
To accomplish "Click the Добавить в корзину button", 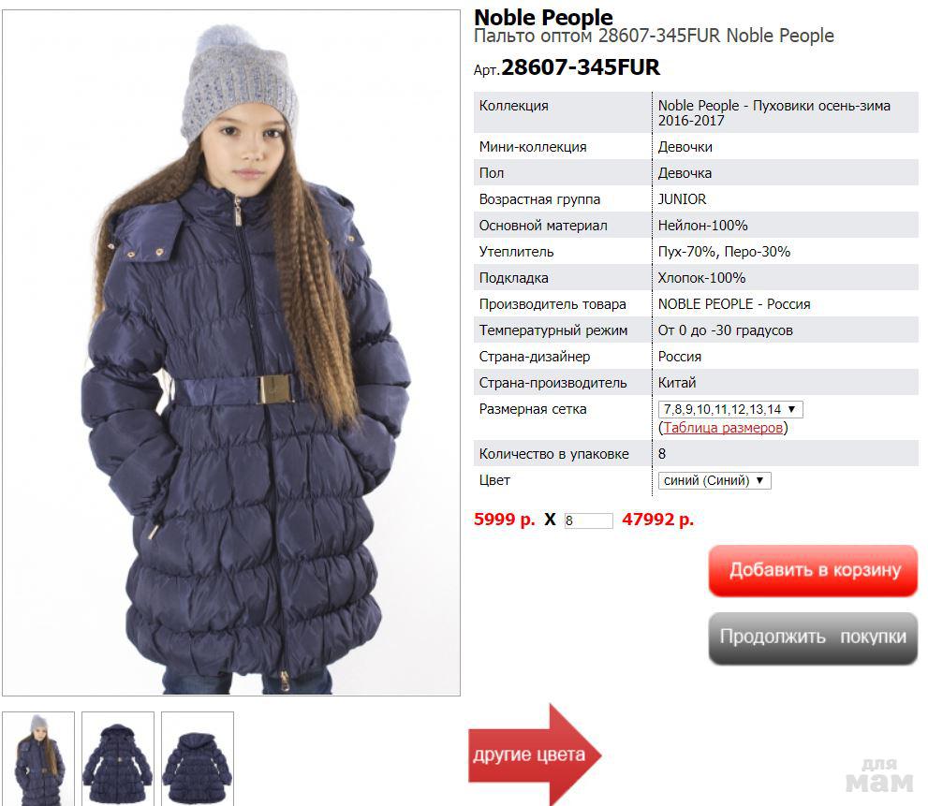I will click(x=813, y=570).
